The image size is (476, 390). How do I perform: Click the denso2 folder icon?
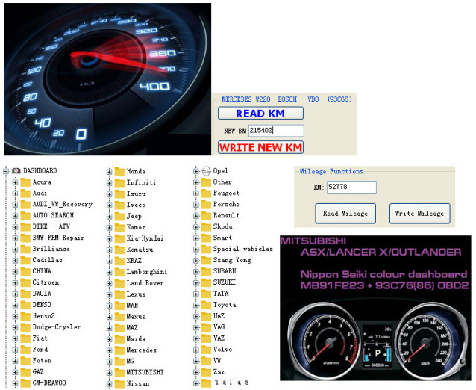click(25, 316)
